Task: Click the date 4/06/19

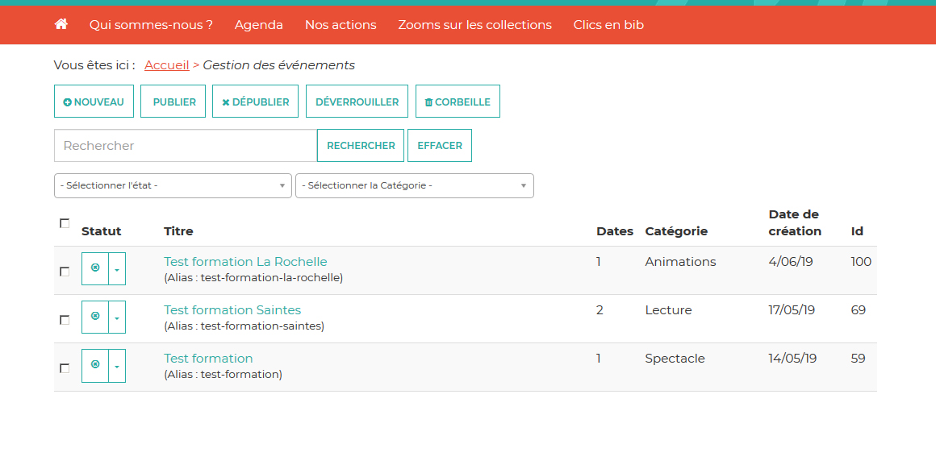Action: pyautogui.click(x=791, y=262)
